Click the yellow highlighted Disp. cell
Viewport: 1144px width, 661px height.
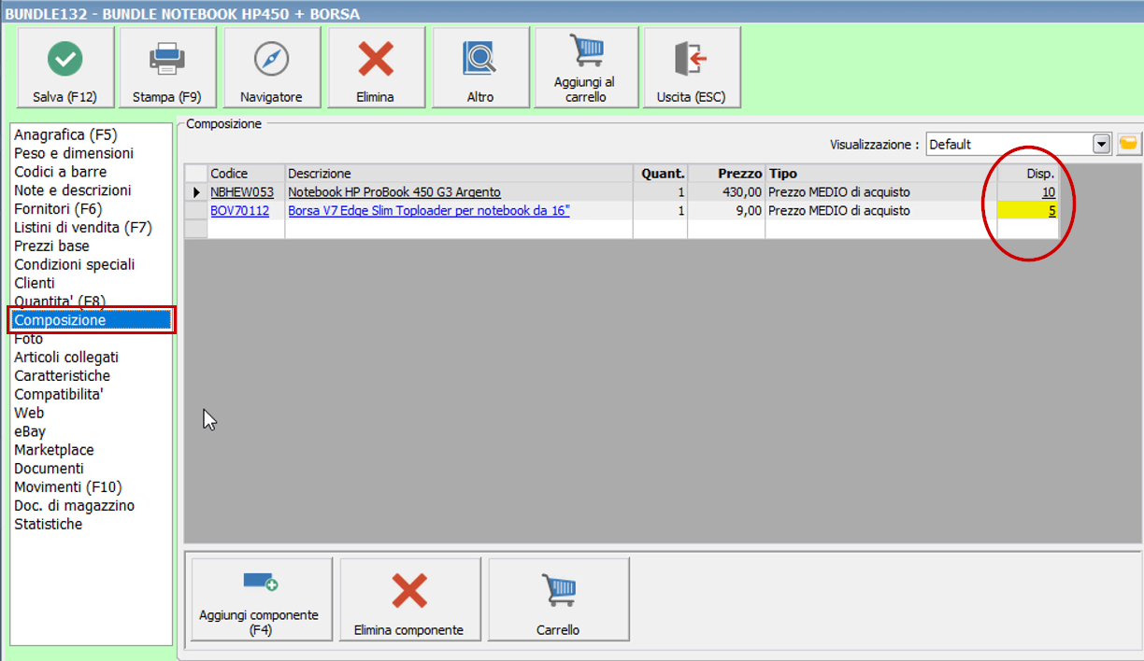pos(1027,211)
